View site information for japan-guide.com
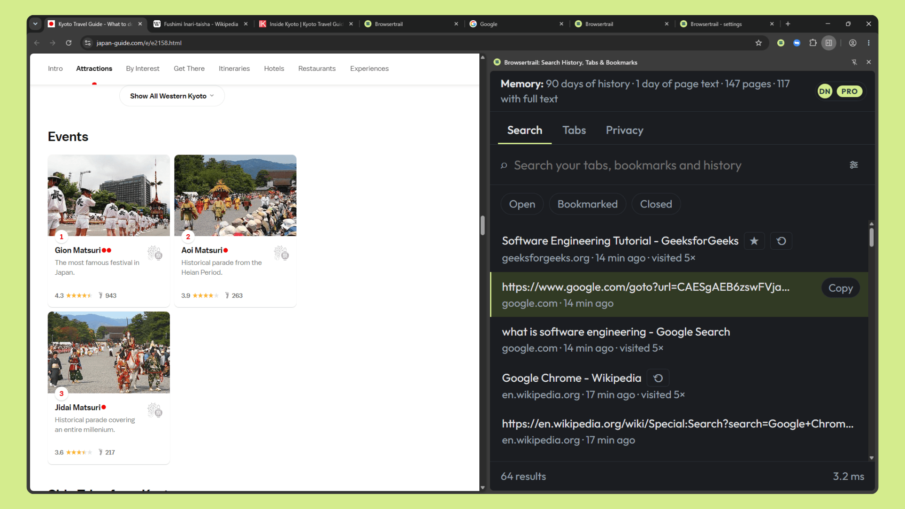Image resolution: width=905 pixels, height=509 pixels. pos(87,43)
